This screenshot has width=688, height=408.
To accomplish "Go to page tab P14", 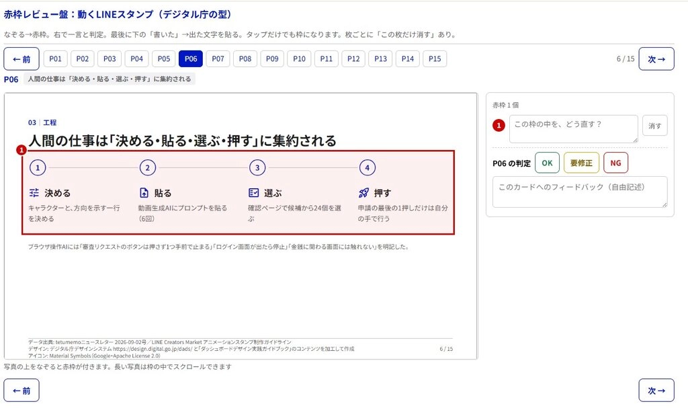I will tap(408, 59).
